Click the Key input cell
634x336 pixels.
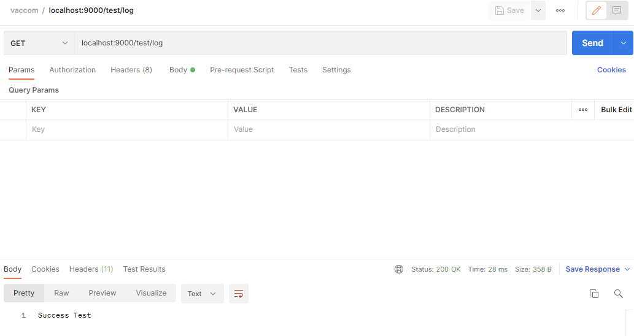point(127,129)
